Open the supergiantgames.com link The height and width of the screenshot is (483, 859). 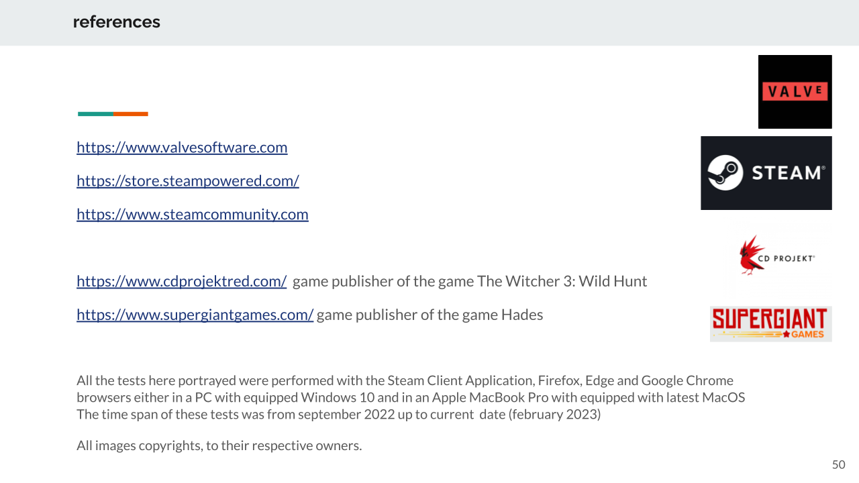point(195,315)
